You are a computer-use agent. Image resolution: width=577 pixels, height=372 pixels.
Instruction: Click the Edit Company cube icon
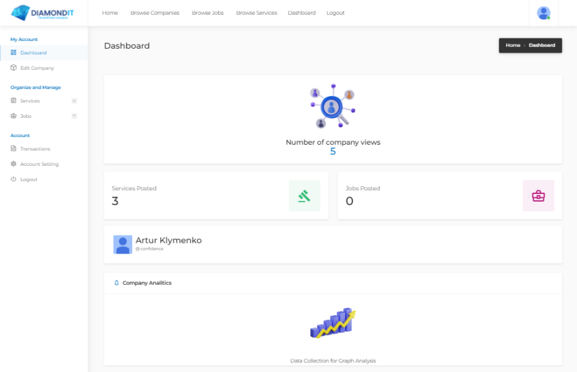pos(12,68)
